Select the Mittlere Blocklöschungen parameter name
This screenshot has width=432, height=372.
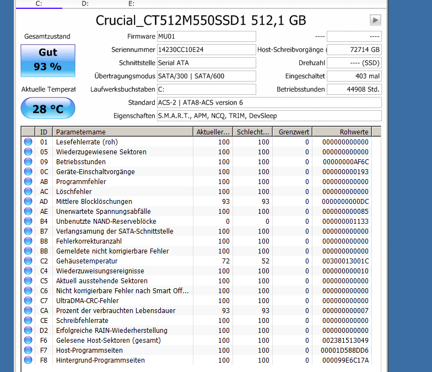click(94, 202)
